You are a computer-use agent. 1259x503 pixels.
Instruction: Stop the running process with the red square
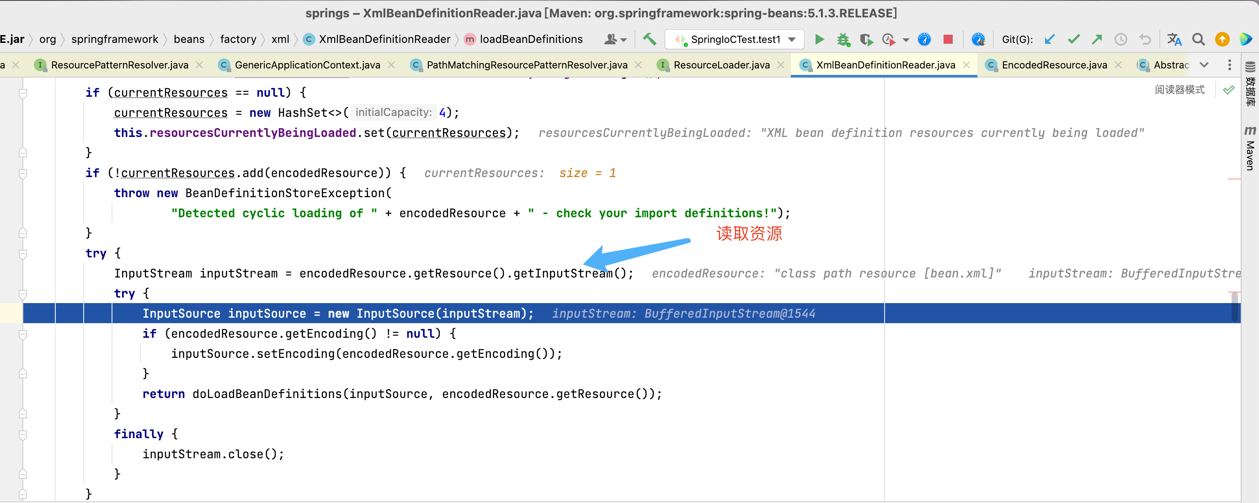948,39
